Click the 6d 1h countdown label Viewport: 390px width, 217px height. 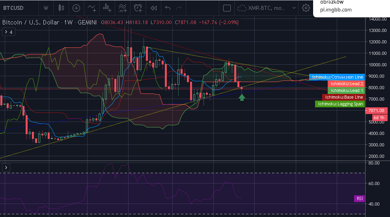(379, 118)
